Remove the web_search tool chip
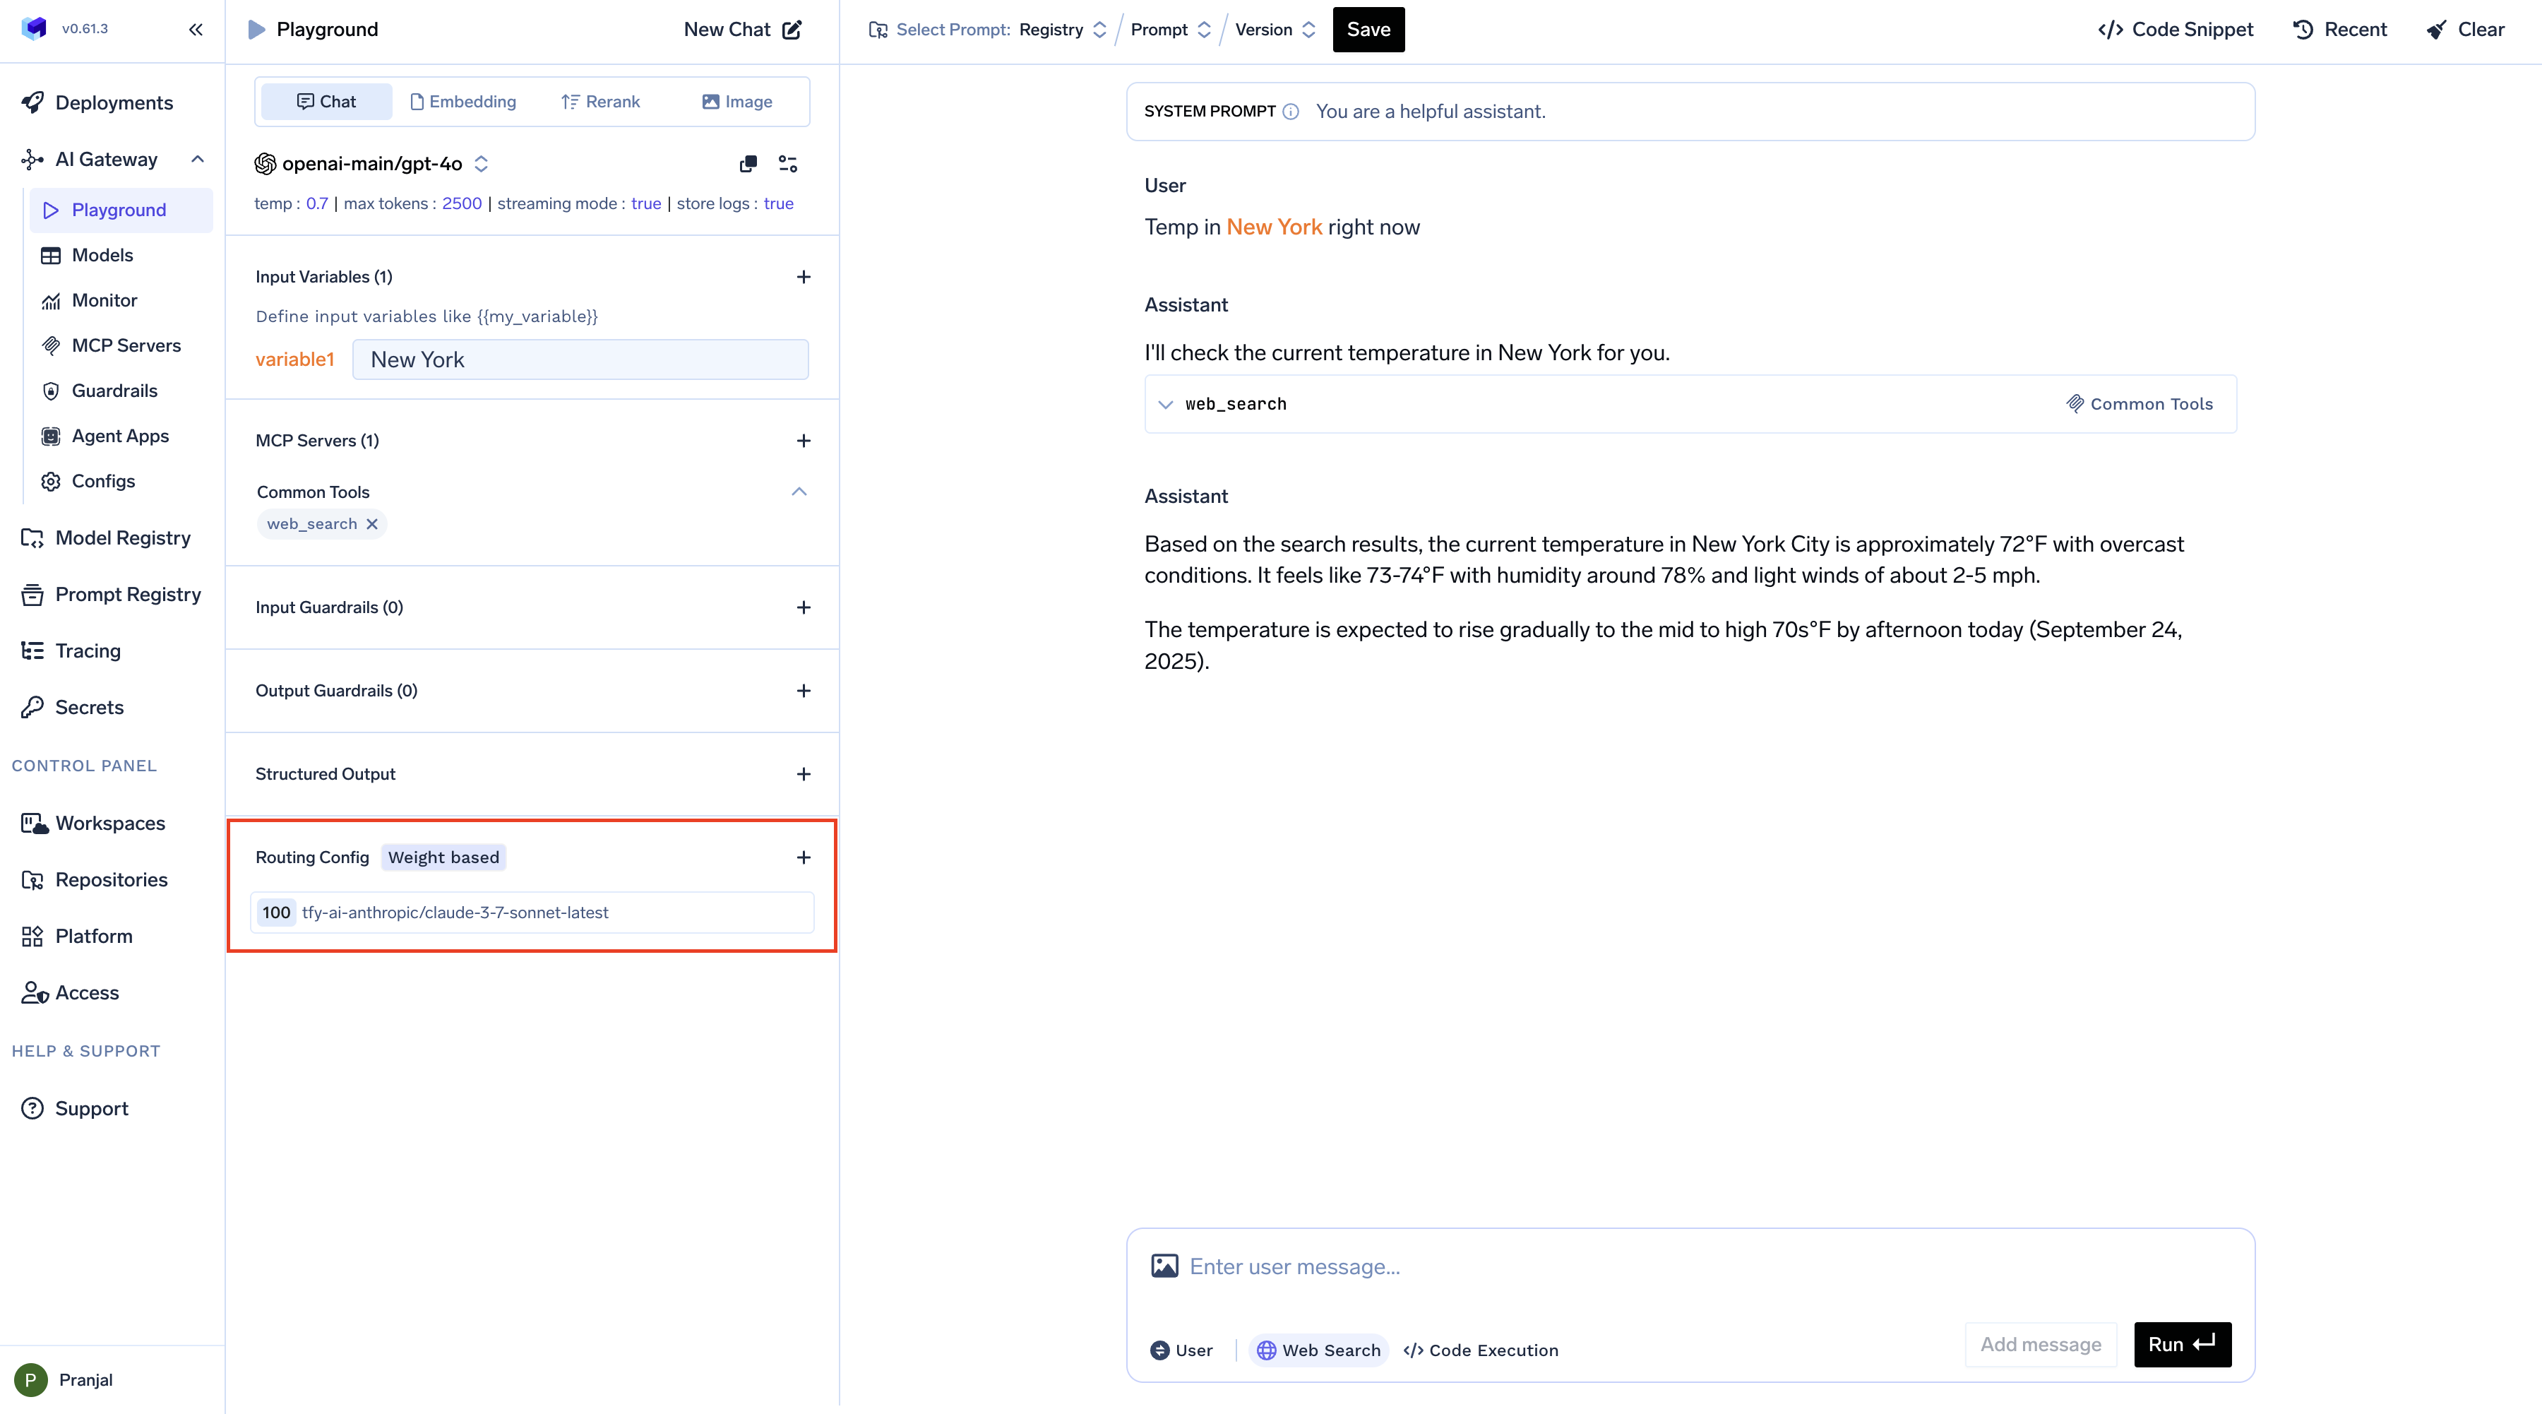Viewport: 2542px width, 1414px height. point(372,524)
